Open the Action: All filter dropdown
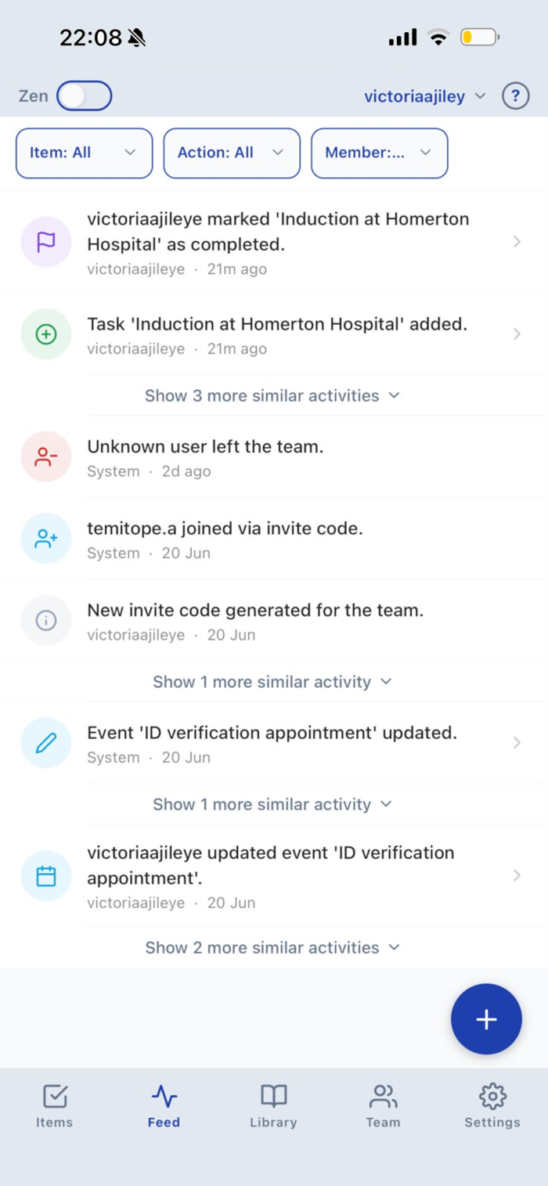The image size is (548, 1186). coord(232,153)
